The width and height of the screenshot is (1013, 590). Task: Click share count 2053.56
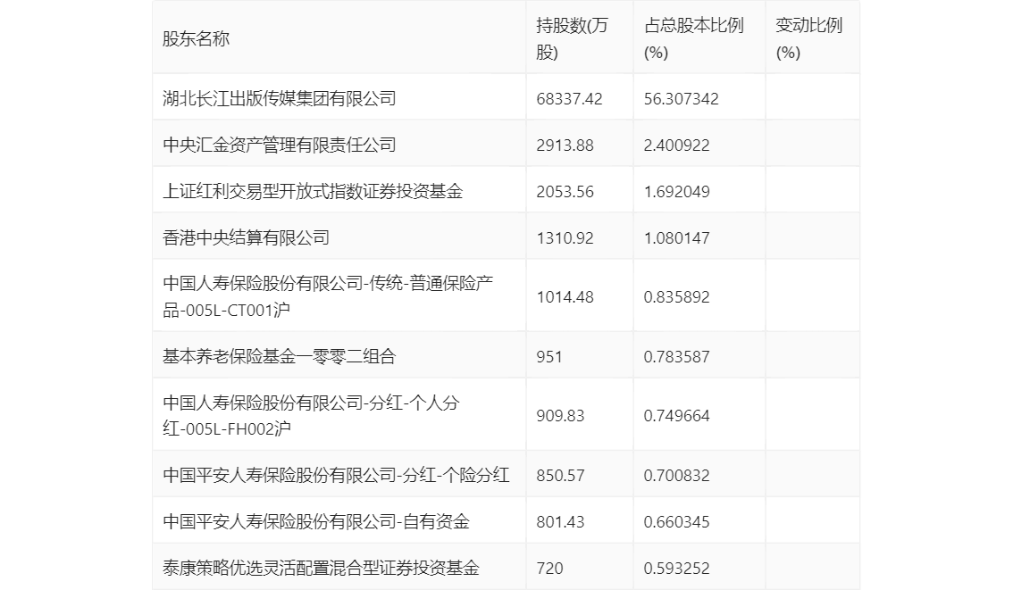(x=565, y=192)
